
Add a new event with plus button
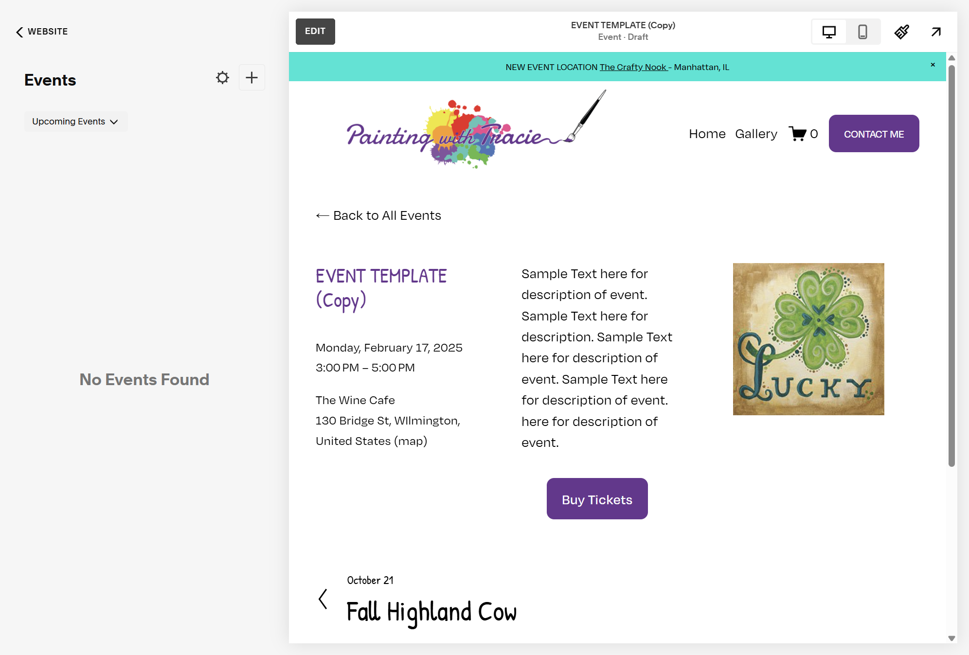[x=251, y=78]
